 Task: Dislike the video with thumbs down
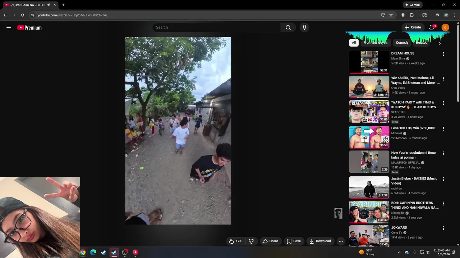pyautogui.click(x=251, y=241)
